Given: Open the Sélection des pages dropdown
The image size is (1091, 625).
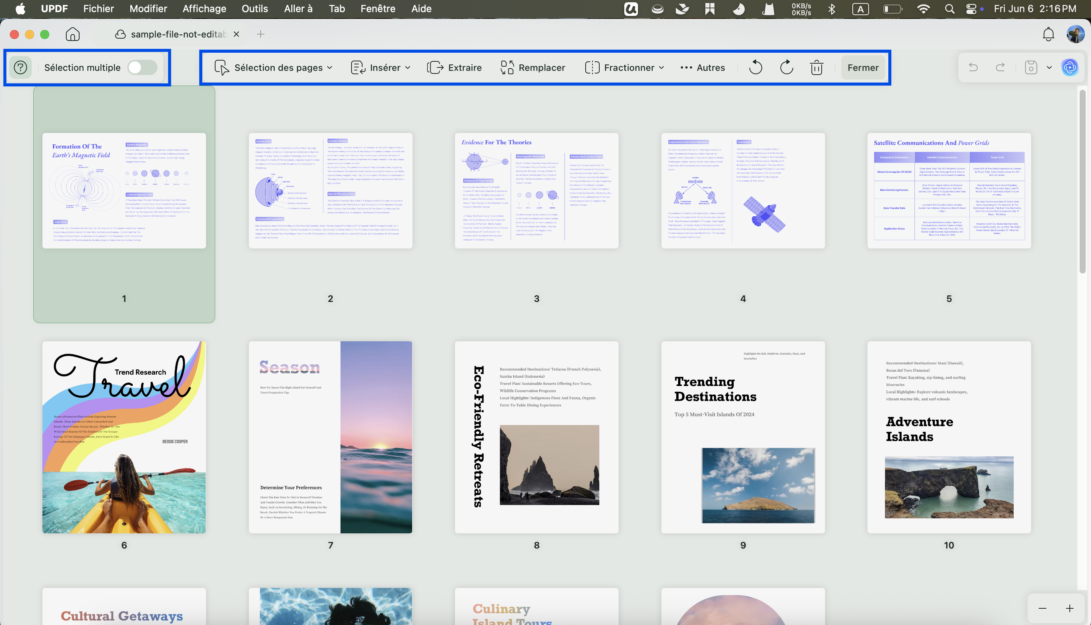Looking at the screenshot, I should tap(274, 67).
